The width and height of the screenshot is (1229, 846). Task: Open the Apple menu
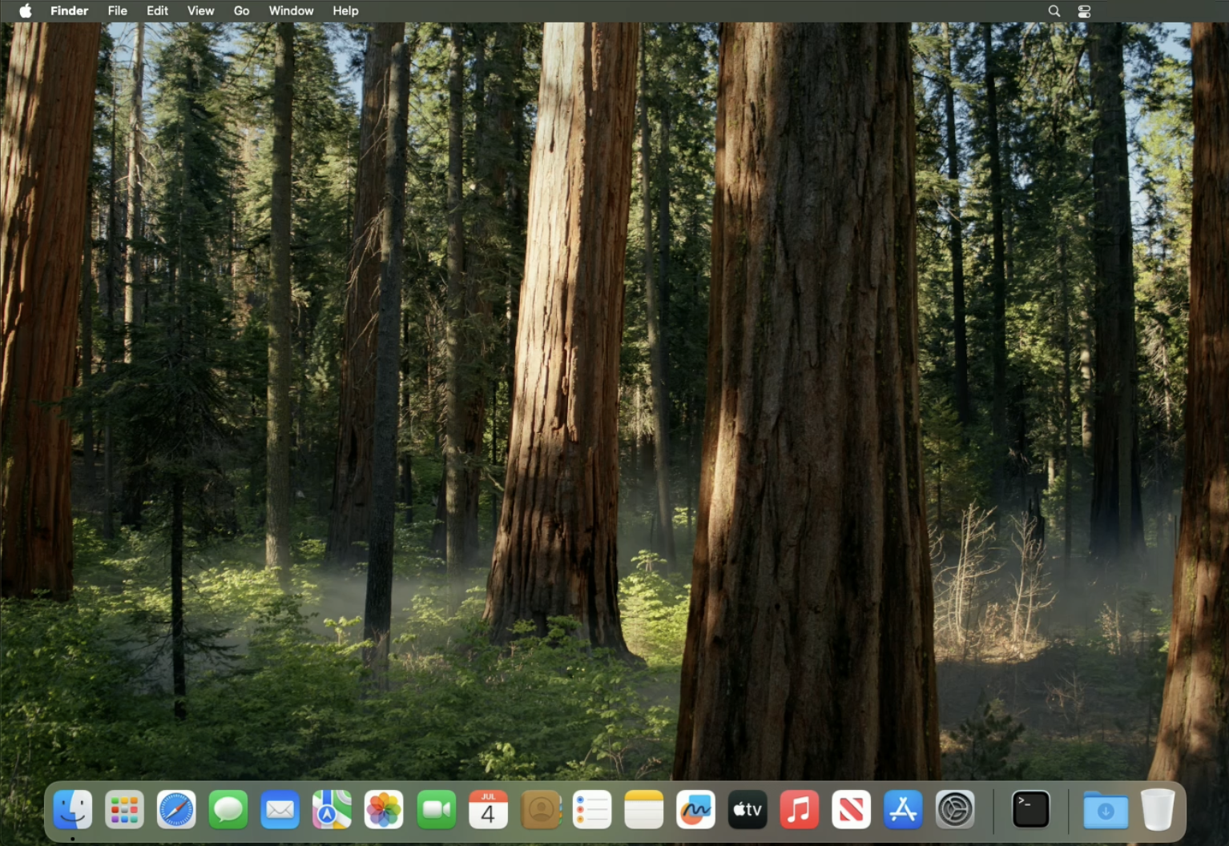(x=25, y=11)
